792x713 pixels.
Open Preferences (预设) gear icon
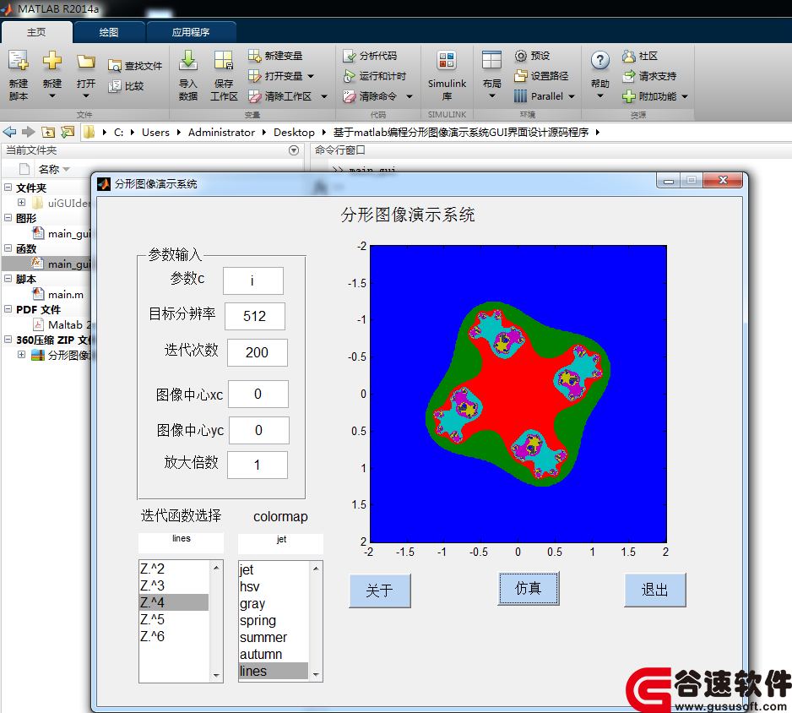pyautogui.click(x=521, y=56)
